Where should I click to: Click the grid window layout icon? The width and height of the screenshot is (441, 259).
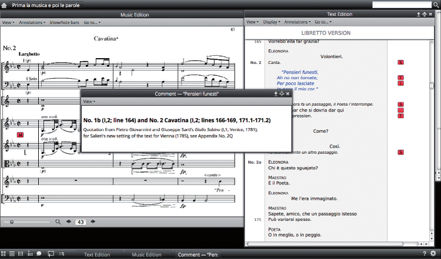point(4,254)
